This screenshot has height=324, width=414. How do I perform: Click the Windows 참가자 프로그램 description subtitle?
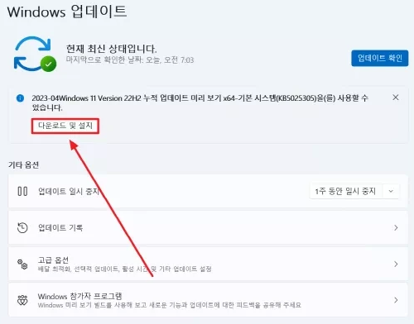coord(169,305)
